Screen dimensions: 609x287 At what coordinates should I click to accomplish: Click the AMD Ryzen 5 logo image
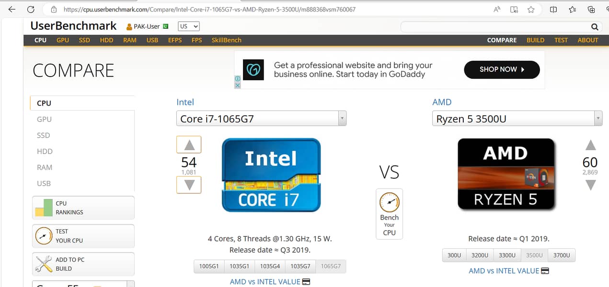[506, 174]
